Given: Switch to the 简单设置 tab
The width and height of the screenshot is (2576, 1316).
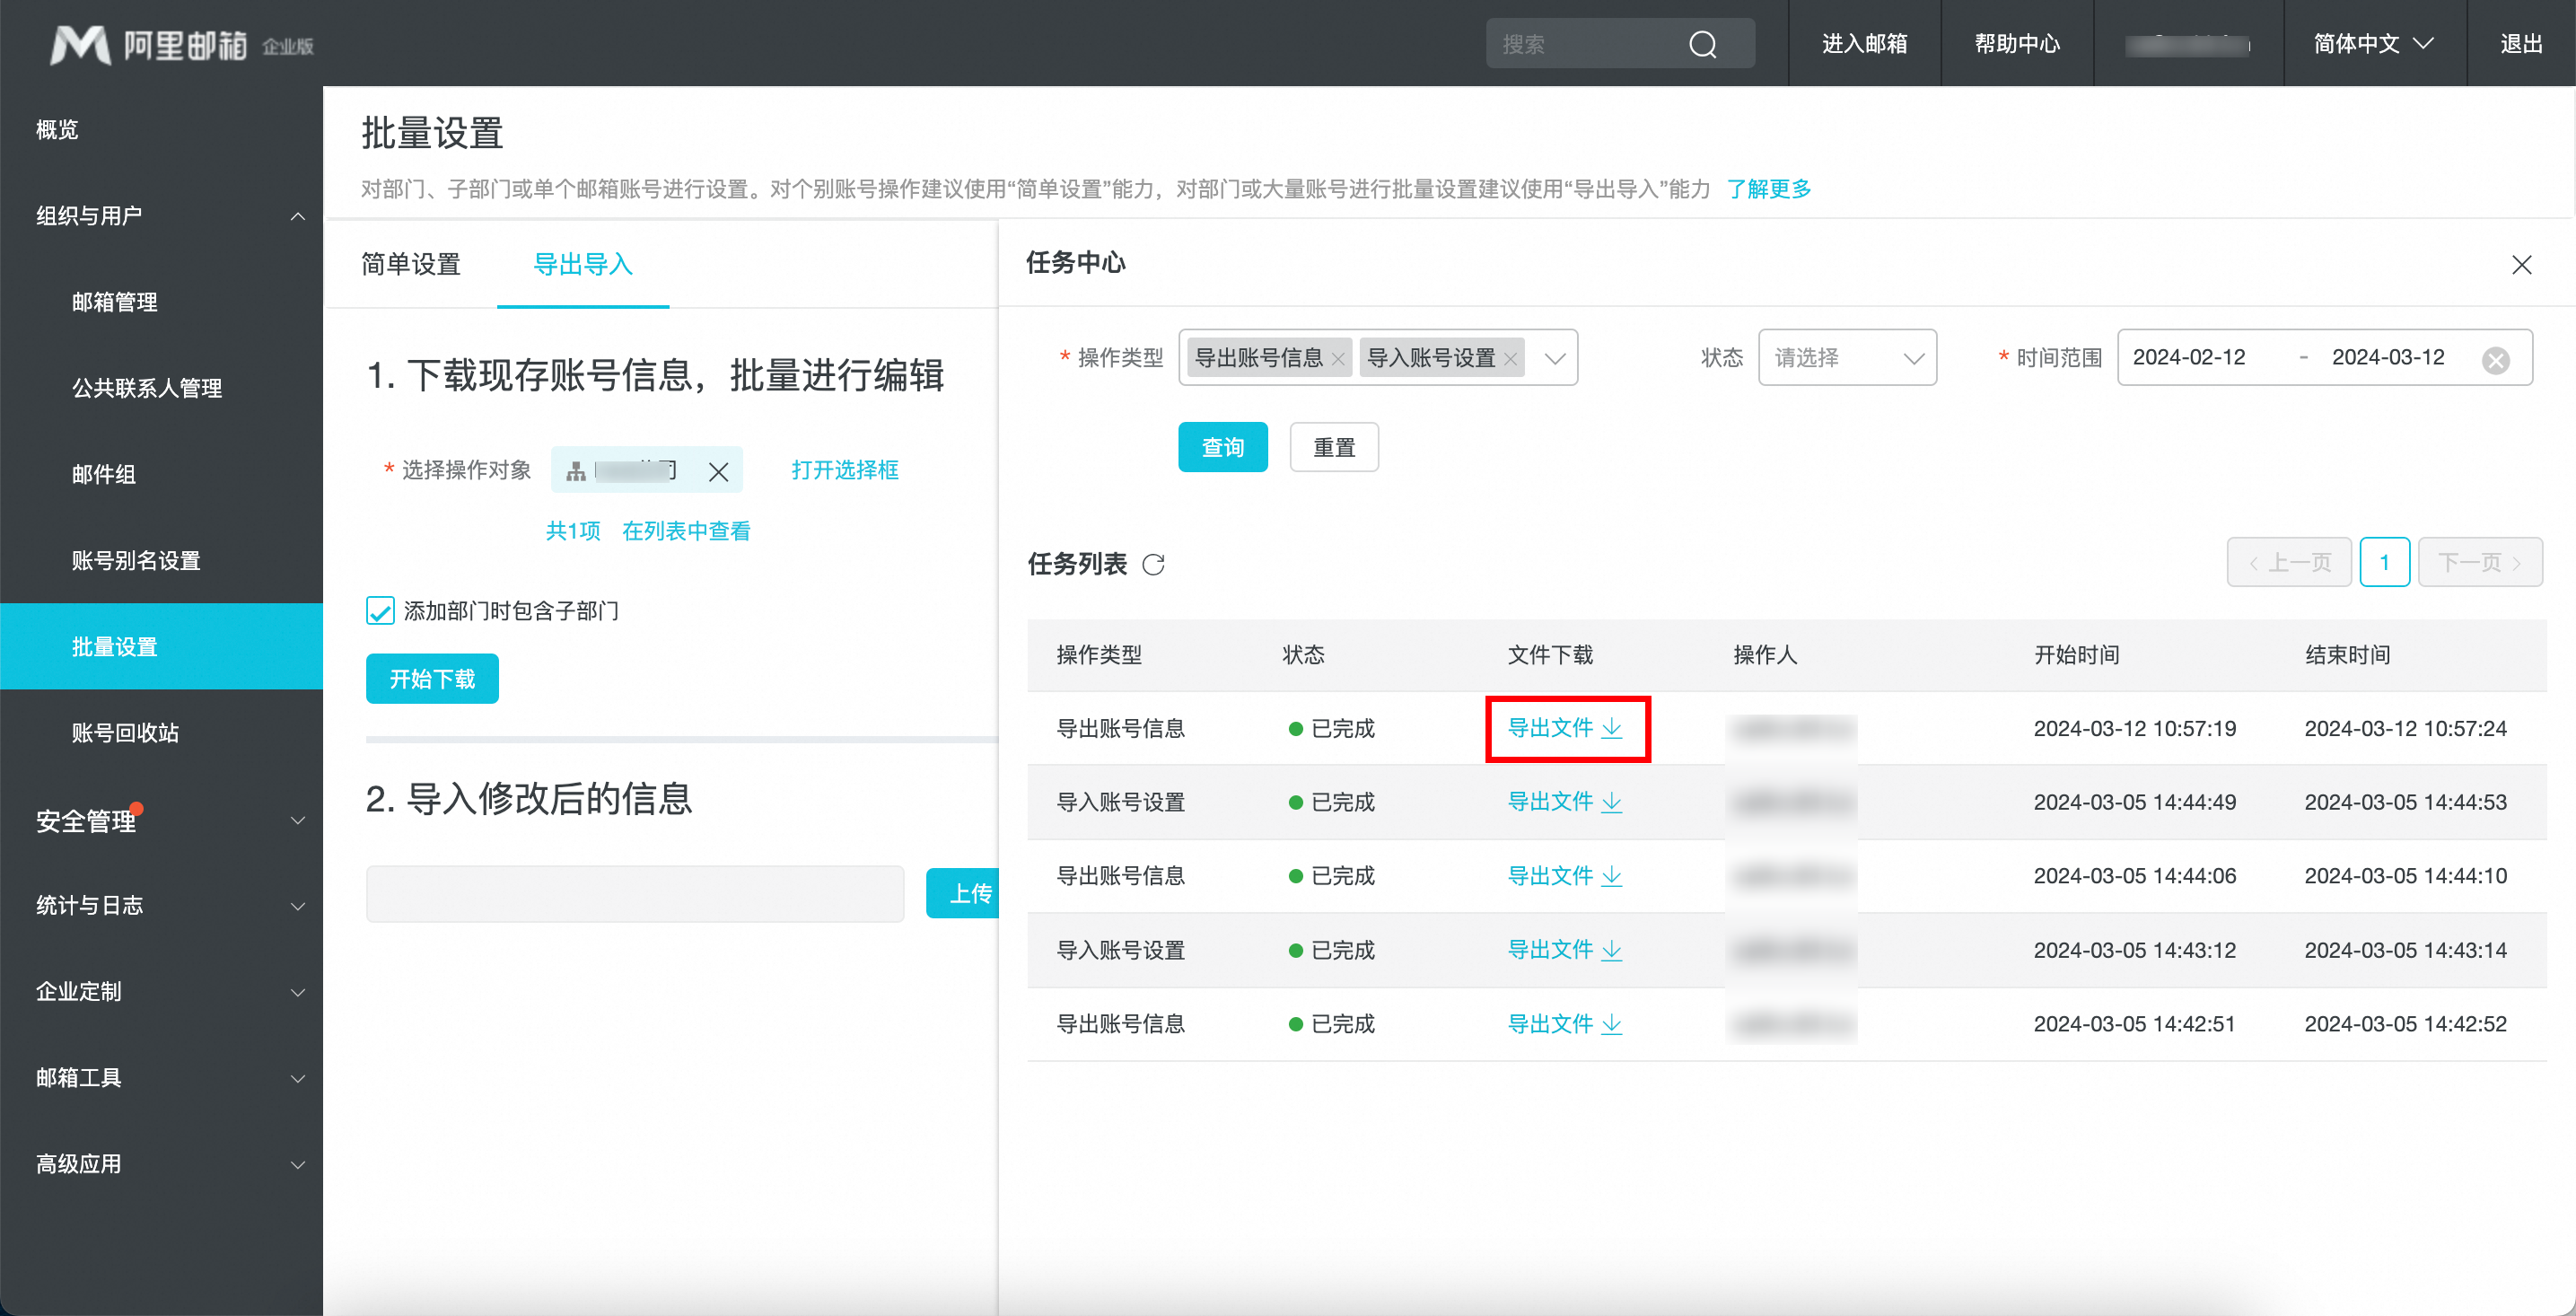Looking at the screenshot, I should [411, 264].
